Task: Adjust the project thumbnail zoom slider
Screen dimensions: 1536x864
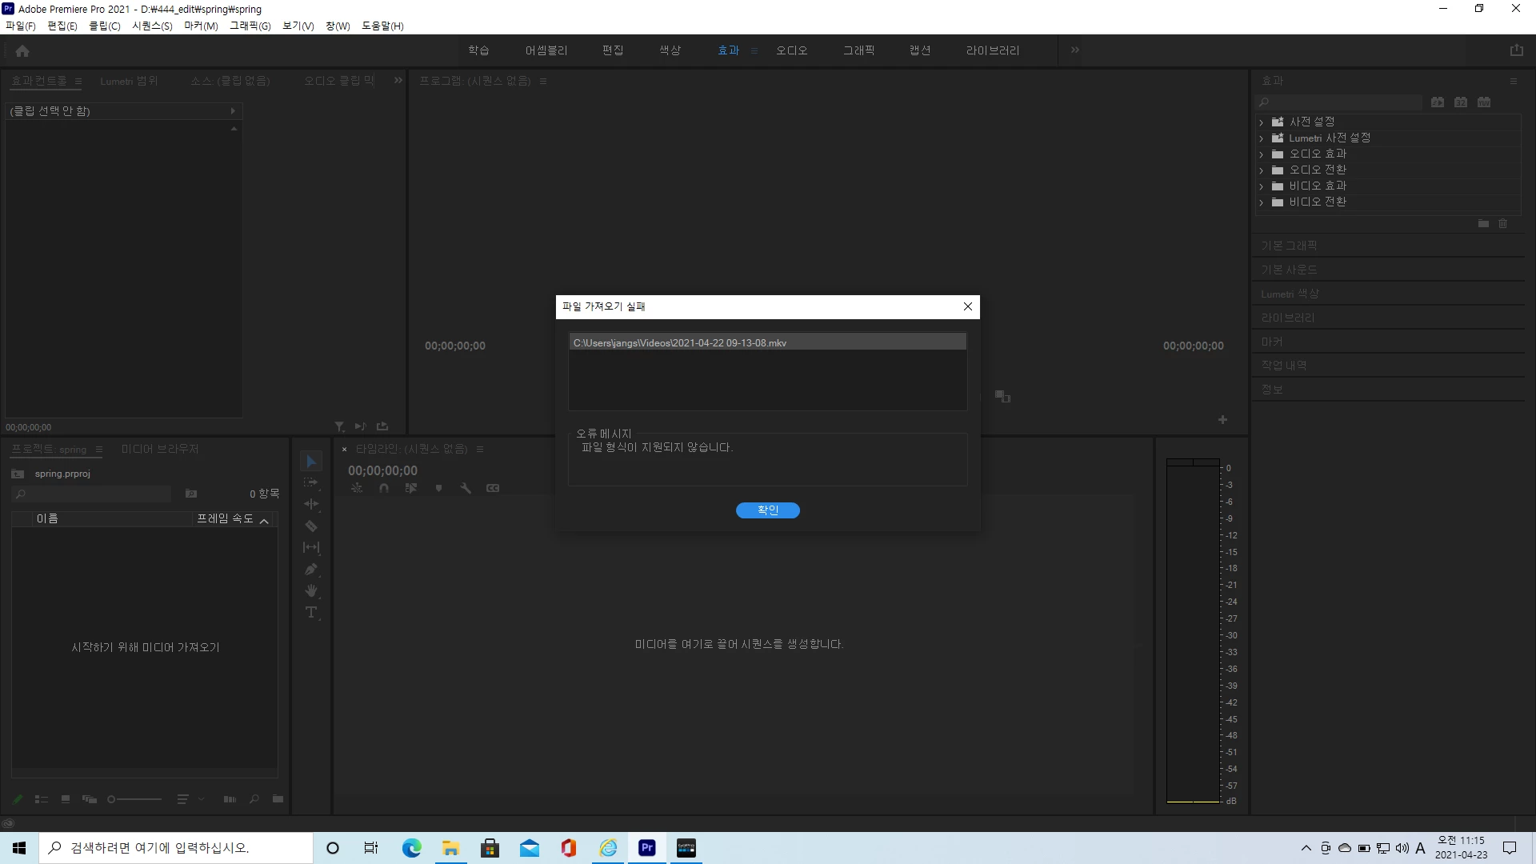Action: [112, 799]
